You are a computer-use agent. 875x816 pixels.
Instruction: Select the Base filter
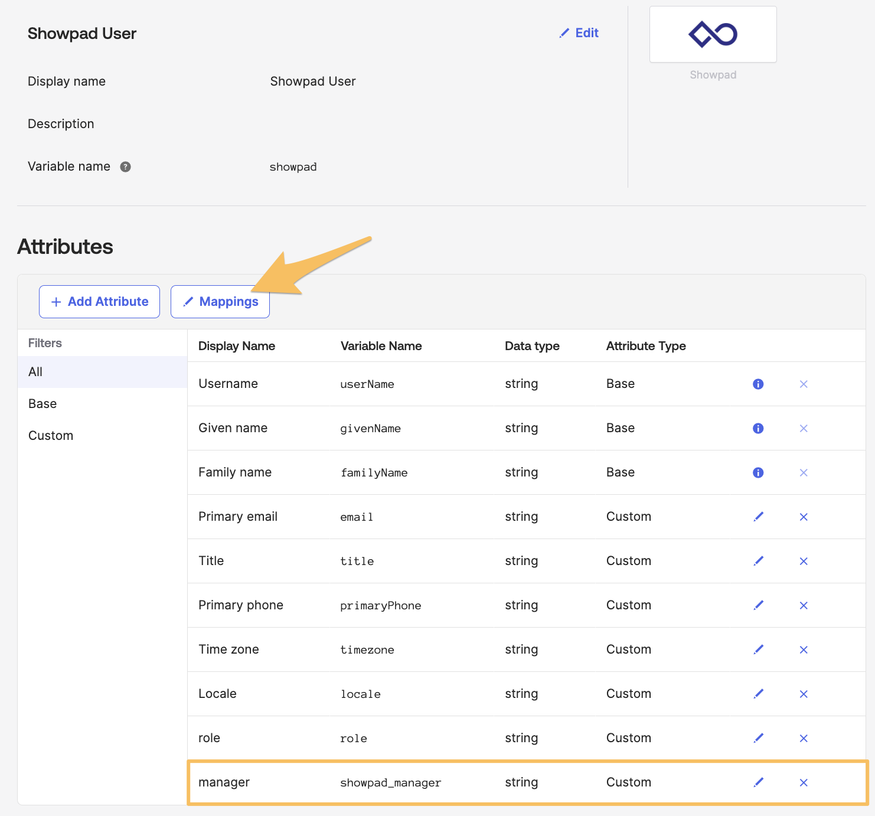pos(102,404)
